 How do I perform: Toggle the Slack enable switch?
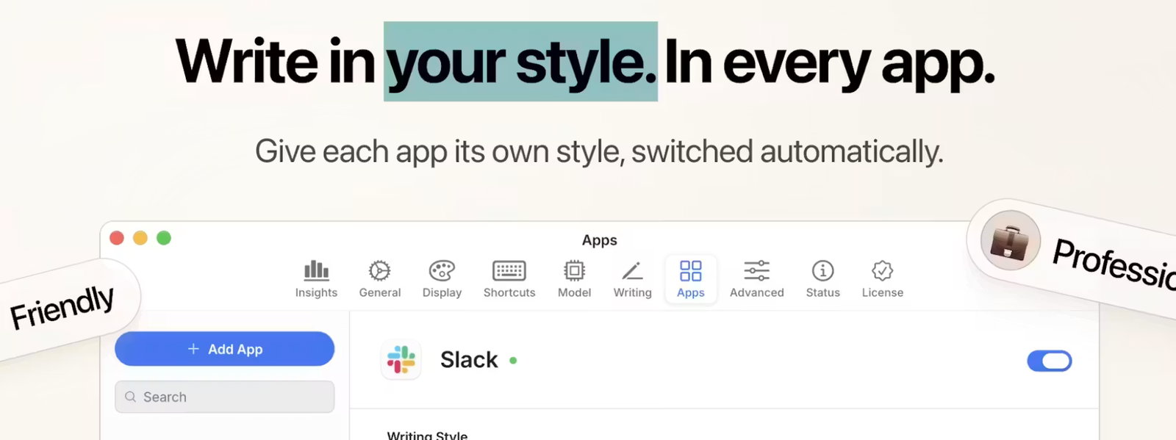[1050, 361]
